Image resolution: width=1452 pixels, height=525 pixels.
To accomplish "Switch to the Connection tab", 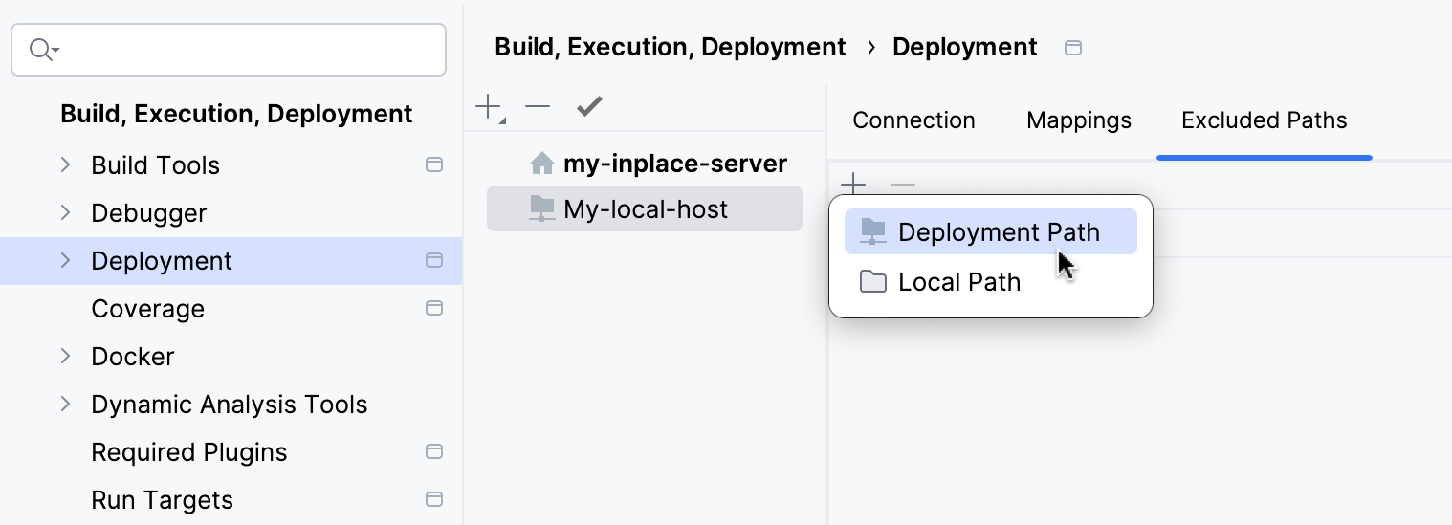I will coord(913,120).
